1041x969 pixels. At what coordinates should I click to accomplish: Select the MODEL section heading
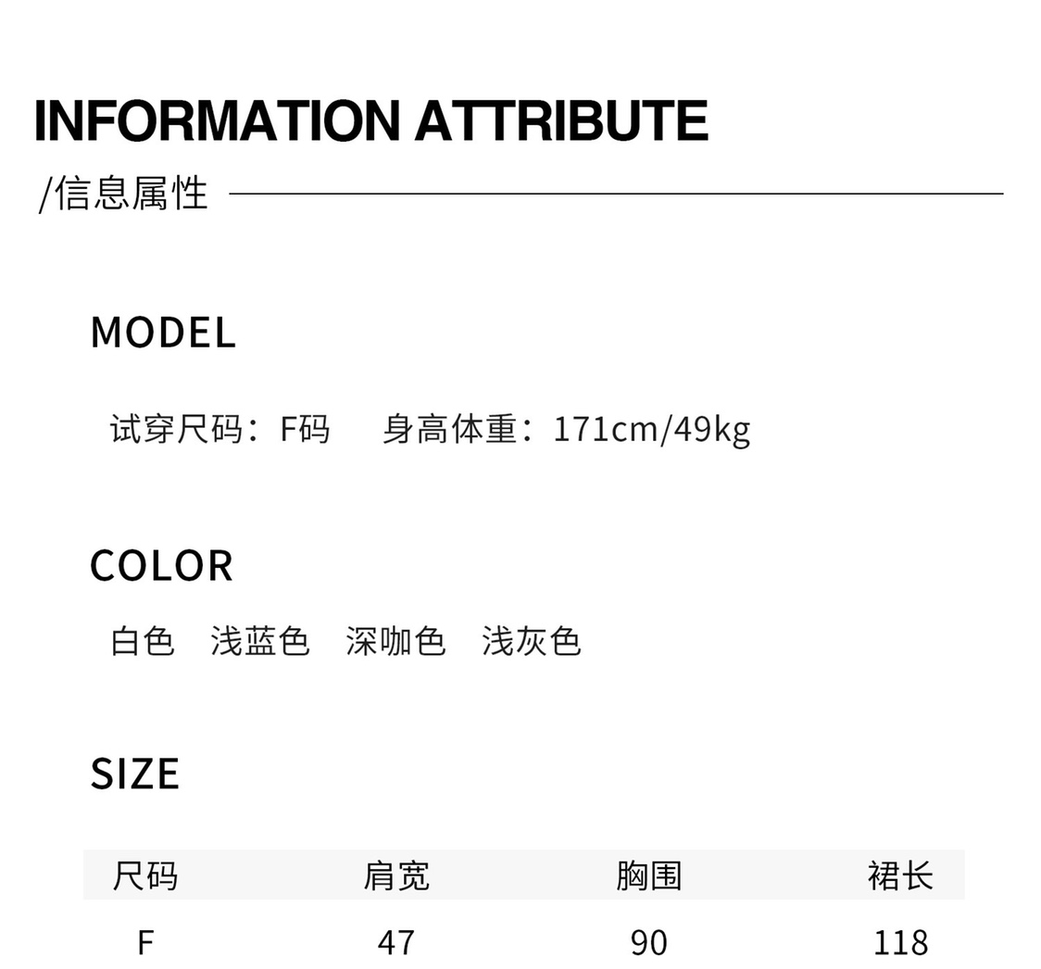[163, 332]
